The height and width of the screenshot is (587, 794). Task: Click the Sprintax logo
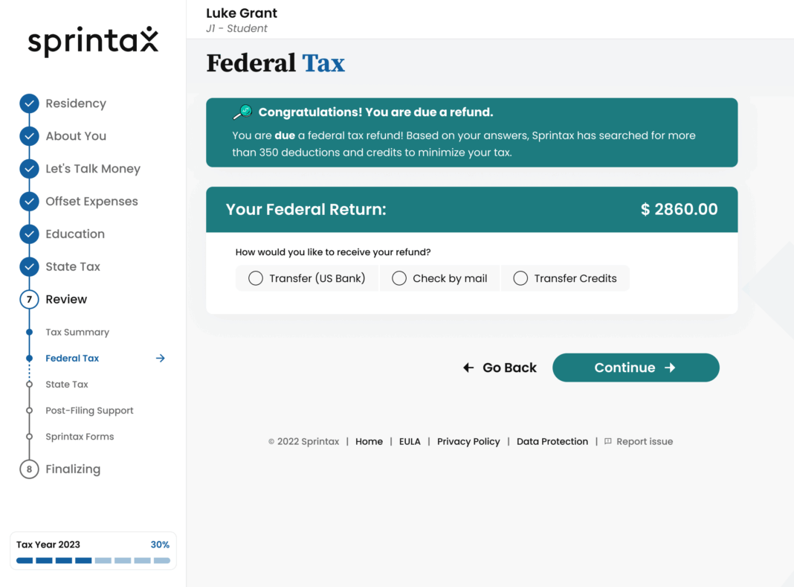click(93, 41)
